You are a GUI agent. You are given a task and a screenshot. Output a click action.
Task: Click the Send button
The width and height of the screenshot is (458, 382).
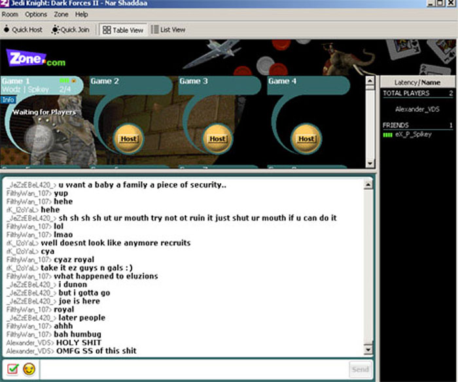pos(360,370)
